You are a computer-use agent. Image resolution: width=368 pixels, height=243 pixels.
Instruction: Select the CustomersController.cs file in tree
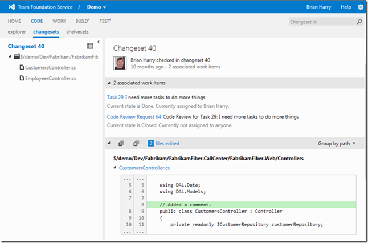(x=45, y=68)
